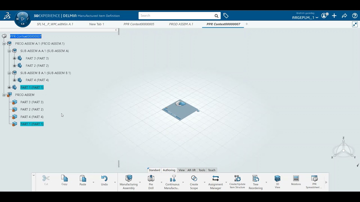Open the PPR Spreadsheet command
This screenshot has height=202, width=360.
tap(314, 182)
